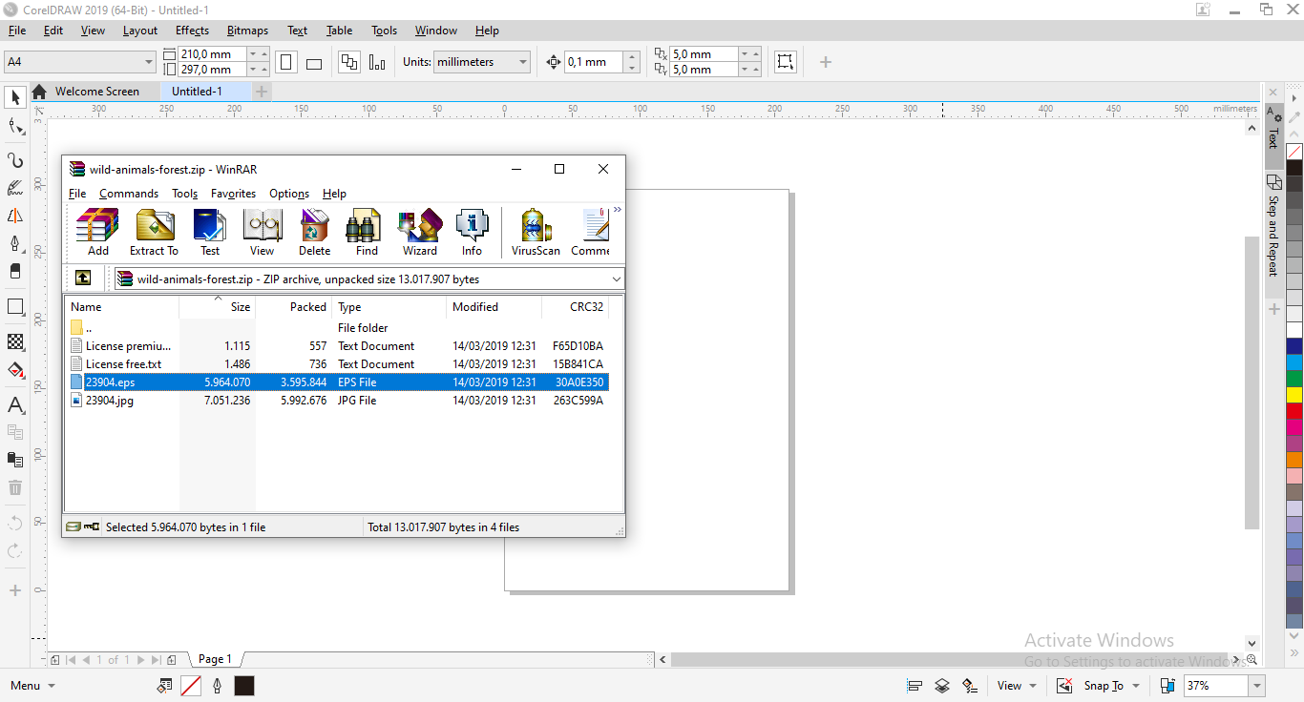Click Extract To in WinRAR toolbar
Viewport: 1304px width, 702px height.
click(x=154, y=233)
